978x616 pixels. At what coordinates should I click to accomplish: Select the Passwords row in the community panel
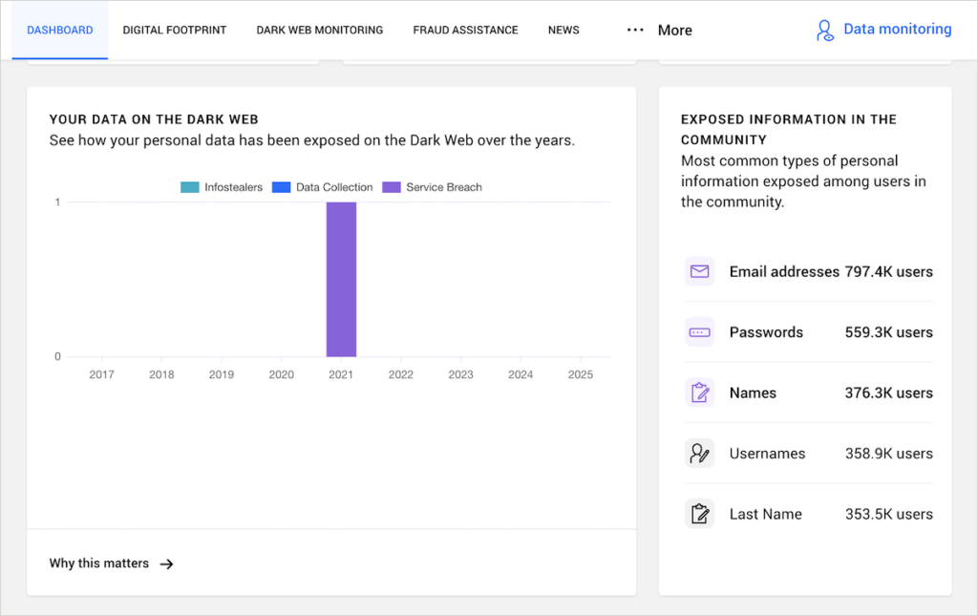point(807,331)
